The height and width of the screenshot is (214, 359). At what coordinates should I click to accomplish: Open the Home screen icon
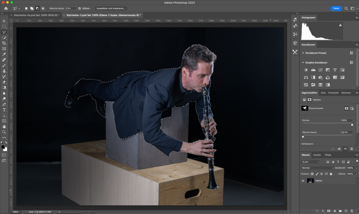(x=6, y=8)
